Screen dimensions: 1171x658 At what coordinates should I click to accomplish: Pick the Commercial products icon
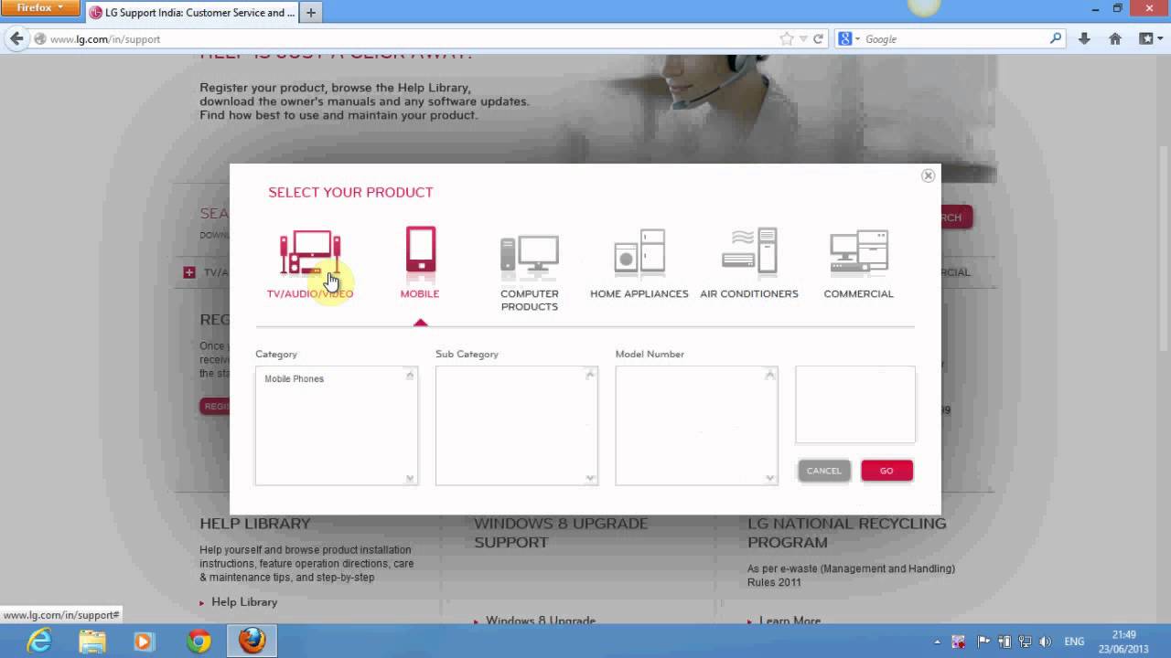[x=859, y=253]
